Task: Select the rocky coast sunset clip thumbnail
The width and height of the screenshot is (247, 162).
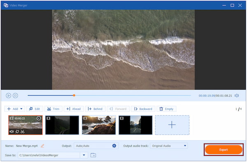Action: tap(99, 125)
